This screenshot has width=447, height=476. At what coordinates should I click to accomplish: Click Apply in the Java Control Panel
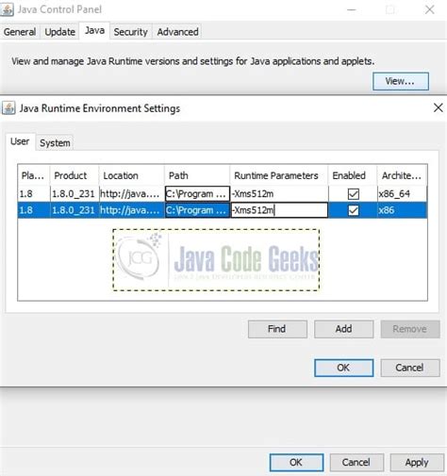(x=417, y=463)
